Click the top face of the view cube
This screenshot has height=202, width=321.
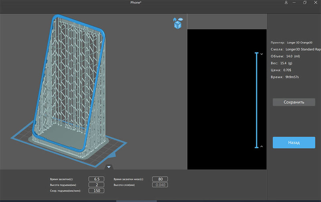177,22
